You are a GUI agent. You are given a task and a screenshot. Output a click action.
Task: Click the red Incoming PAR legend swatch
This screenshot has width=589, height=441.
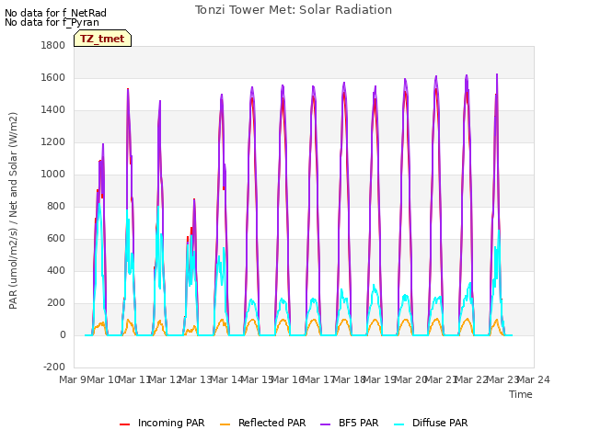[x=125, y=424]
